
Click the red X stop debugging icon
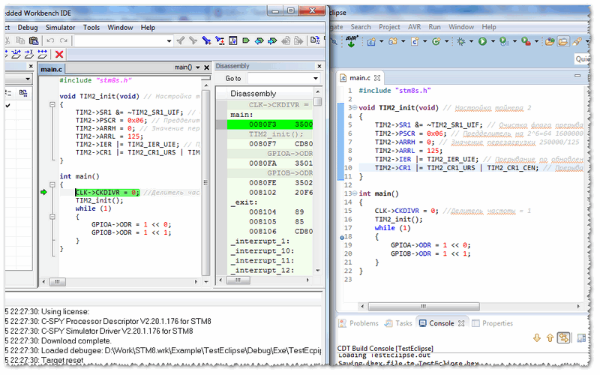(59, 54)
